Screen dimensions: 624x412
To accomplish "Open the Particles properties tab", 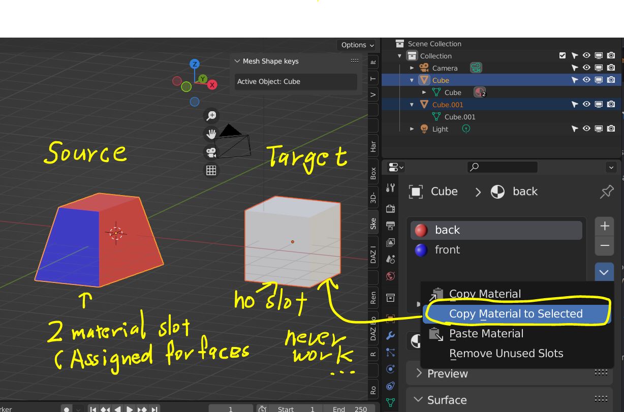I will point(391,352).
